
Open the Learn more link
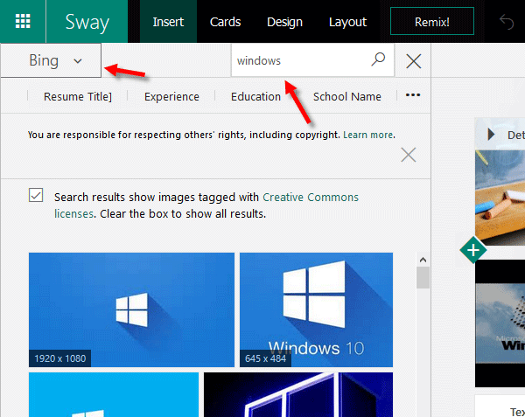368,135
